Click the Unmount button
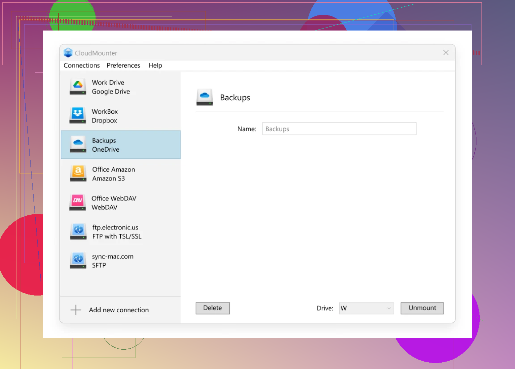515x369 pixels. pyautogui.click(x=422, y=308)
